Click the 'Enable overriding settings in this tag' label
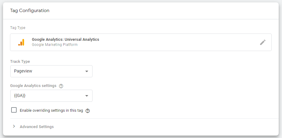Screen dimensions: 282x138 tap(51, 111)
